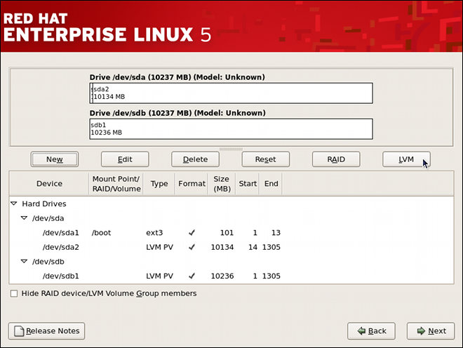Collapse the /dev/sdb tree node
Viewport: 463px width, 348px height.
[25, 262]
